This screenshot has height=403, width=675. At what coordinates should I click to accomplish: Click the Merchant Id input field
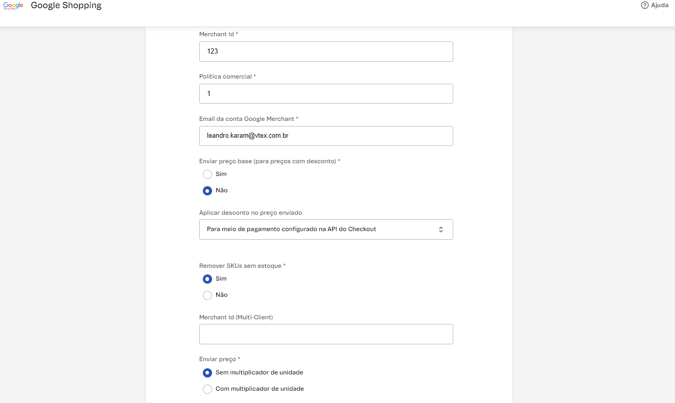click(x=326, y=51)
